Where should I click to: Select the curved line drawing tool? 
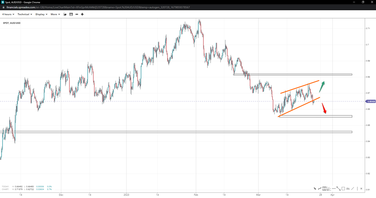320,189
